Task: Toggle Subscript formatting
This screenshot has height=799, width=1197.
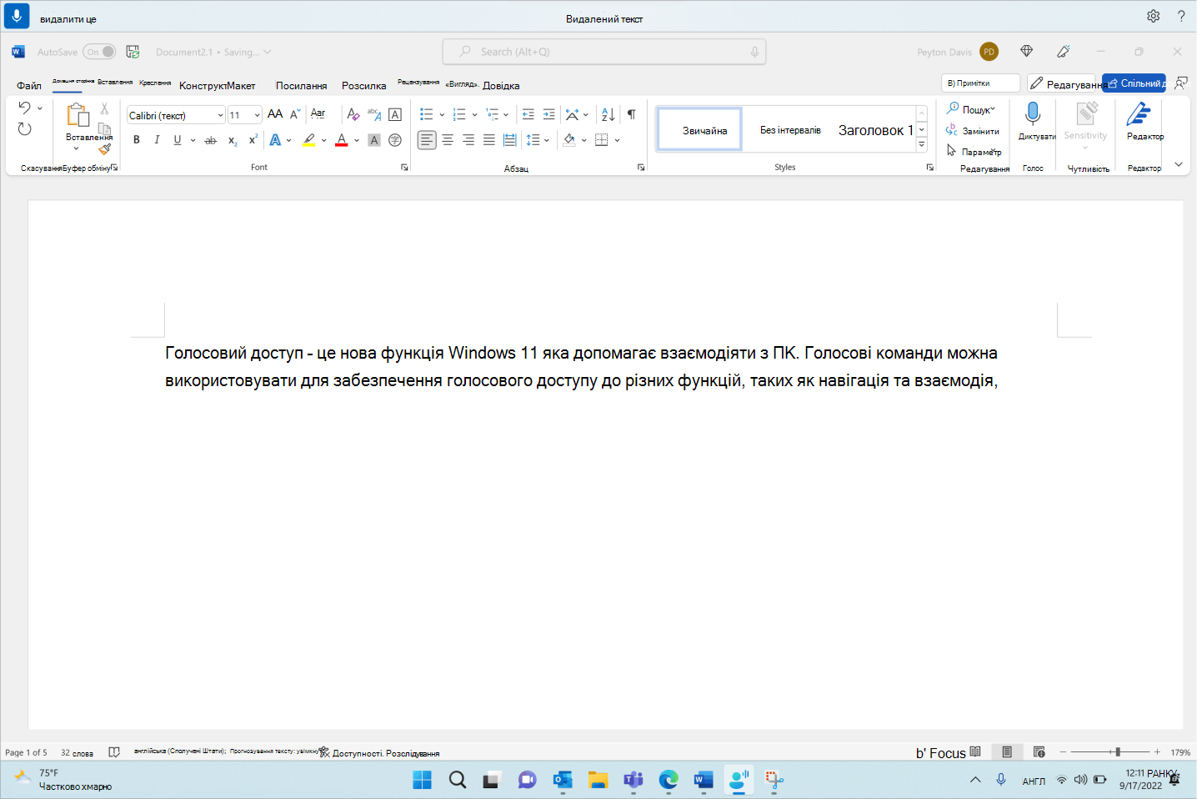Action: pyautogui.click(x=233, y=140)
